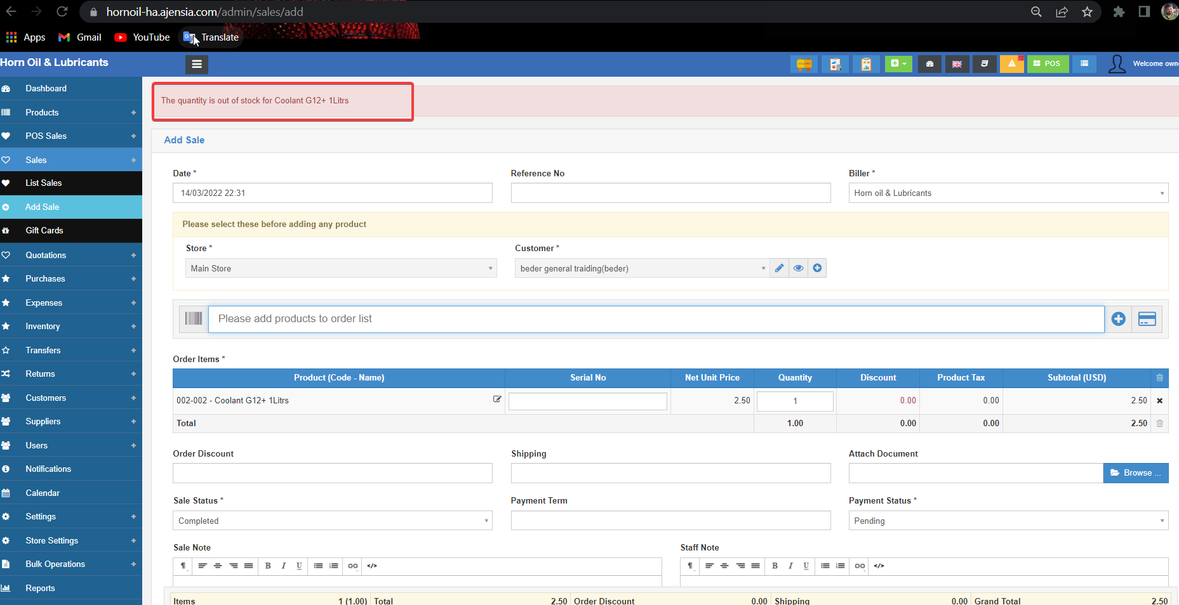This screenshot has width=1179, height=605.
Task: Open the Welcome owner user profile
Action: pos(1143,64)
